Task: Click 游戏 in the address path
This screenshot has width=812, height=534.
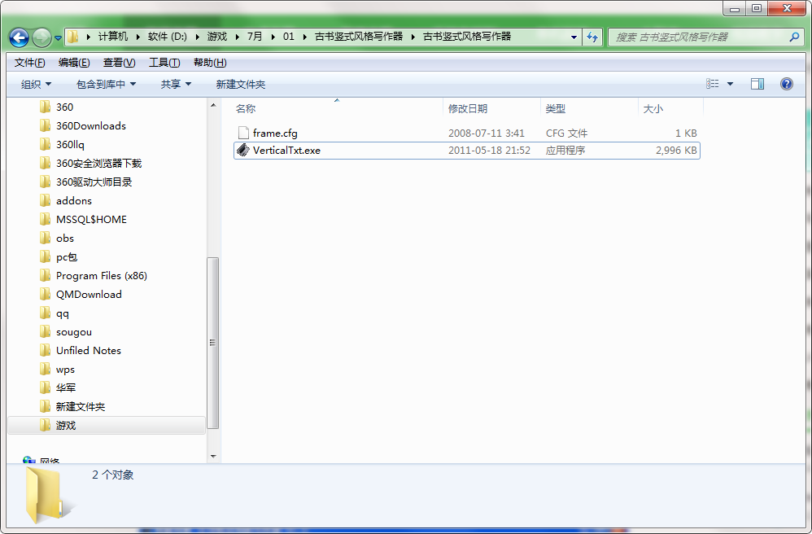Action: pos(217,37)
